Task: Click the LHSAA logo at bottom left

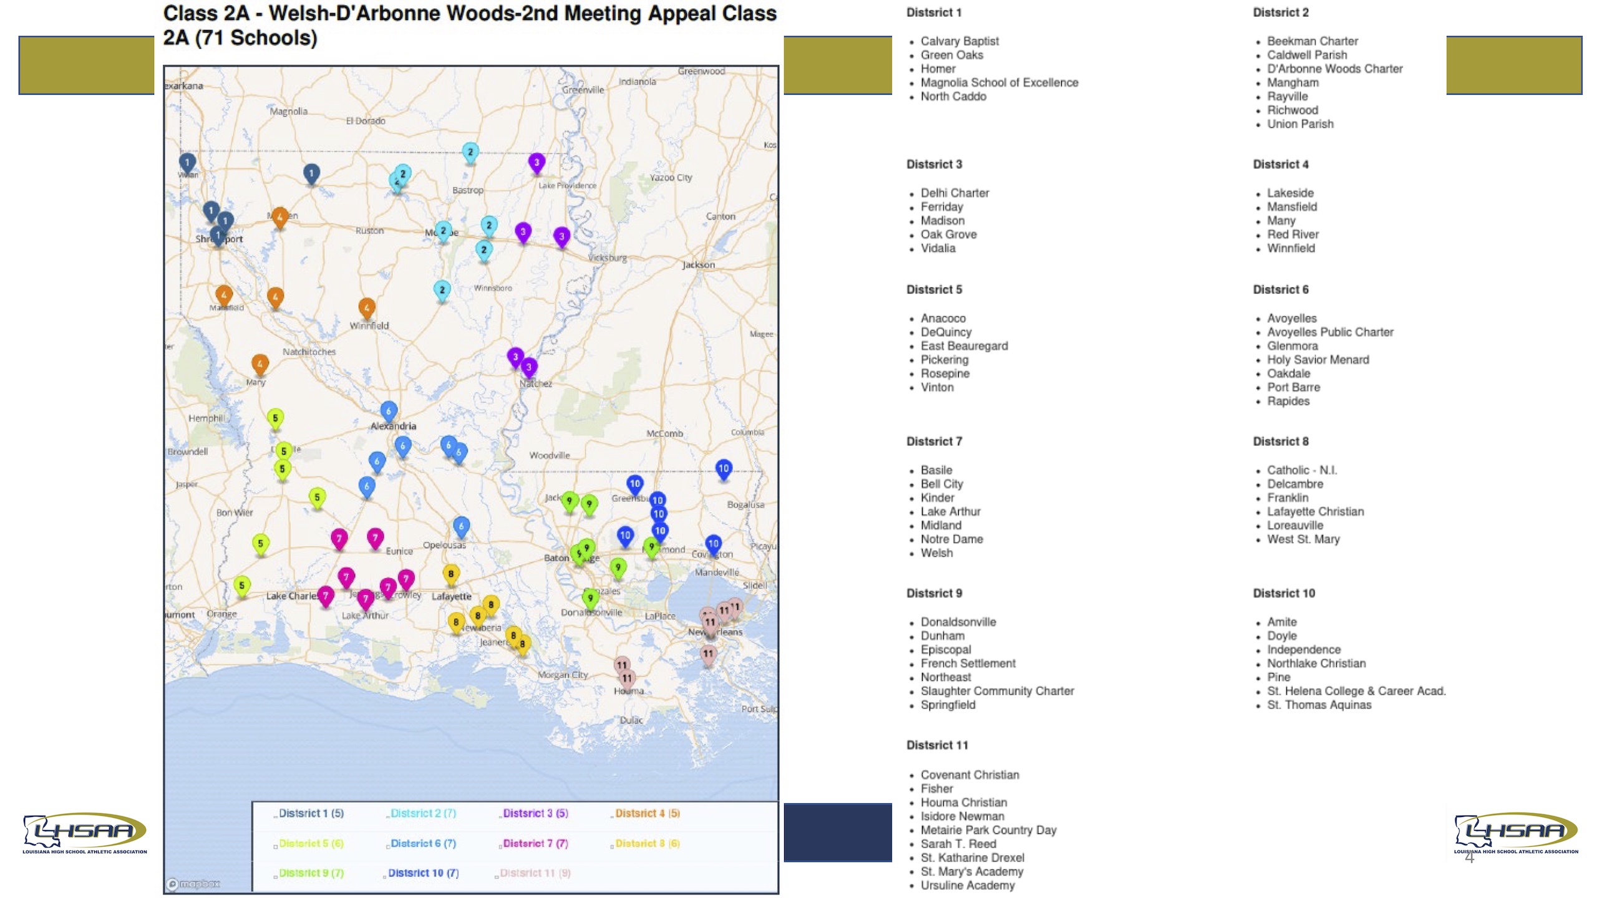Action: pos(85,833)
